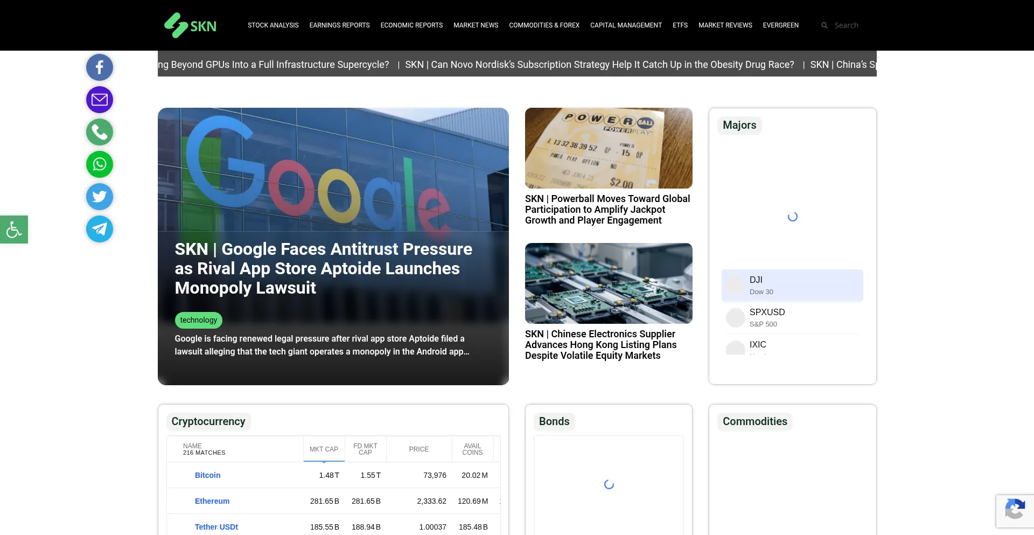Image resolution: width=1034 pixels, height=535 pixels.
Task: Click the SPXUSD symbol round icon
Action: point(735,318)
